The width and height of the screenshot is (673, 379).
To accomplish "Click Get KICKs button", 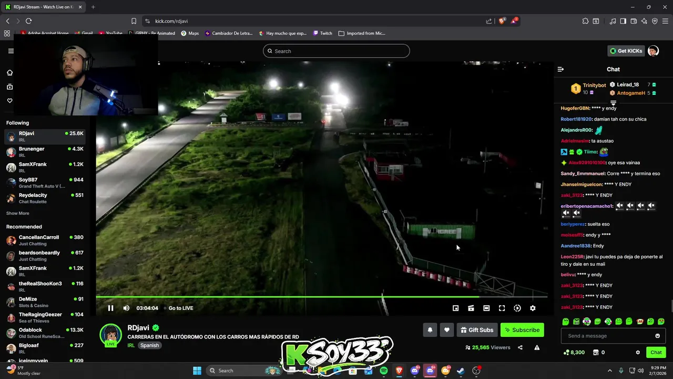I will coord(626,51).
